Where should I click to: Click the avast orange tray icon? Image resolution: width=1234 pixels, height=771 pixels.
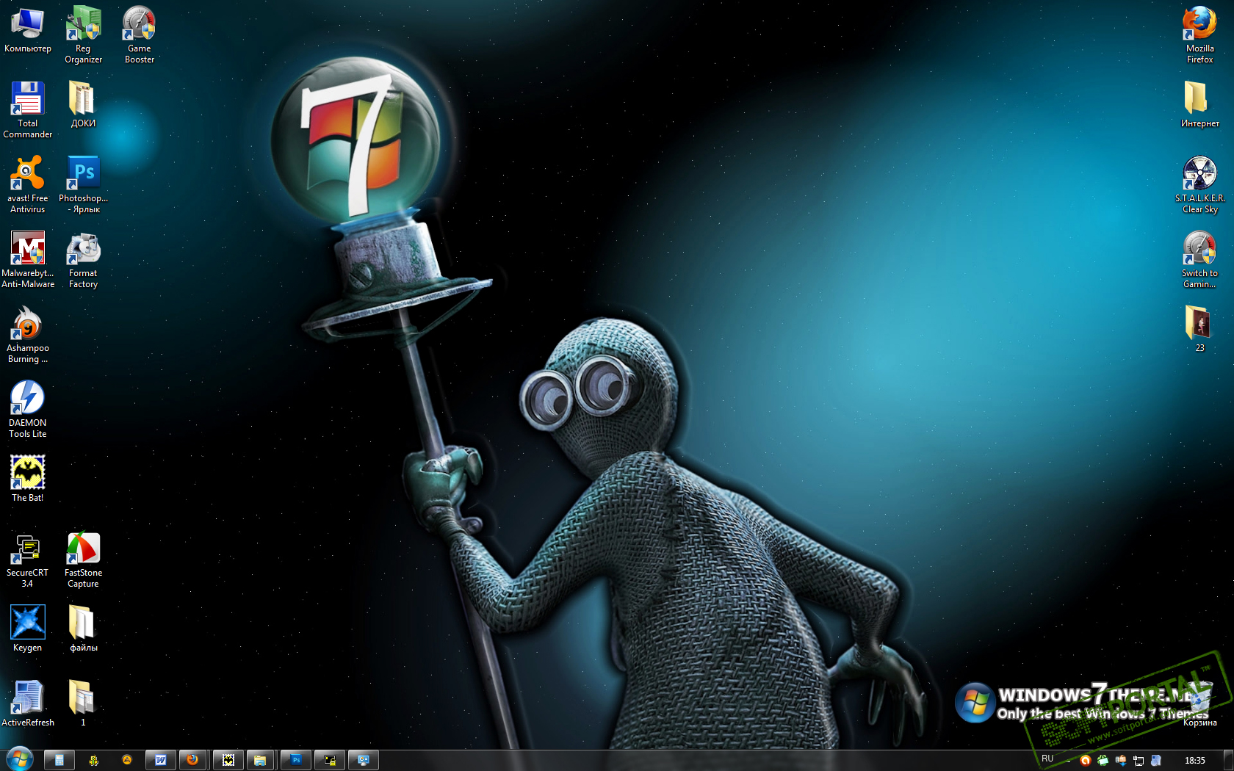coord(1085,761)
